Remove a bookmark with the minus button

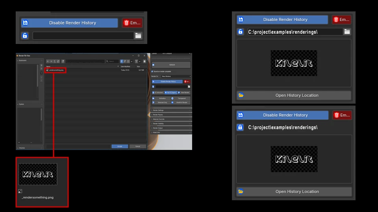click(x=41, y=68)
